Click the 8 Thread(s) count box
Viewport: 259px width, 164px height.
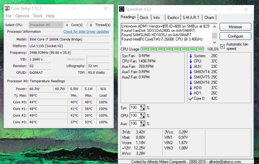[91, 25]
